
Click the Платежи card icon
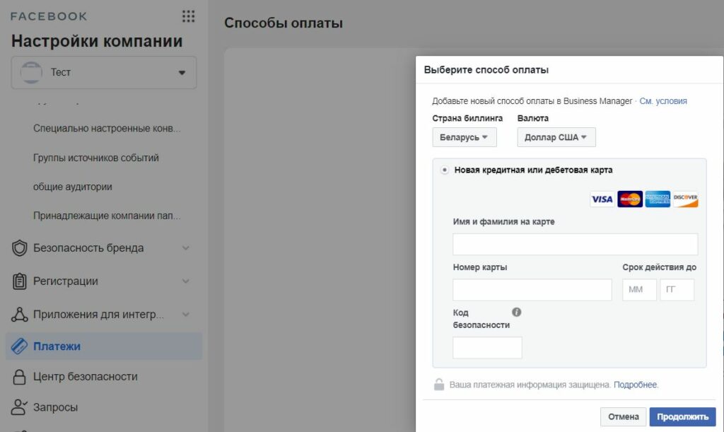click(19, 346)
